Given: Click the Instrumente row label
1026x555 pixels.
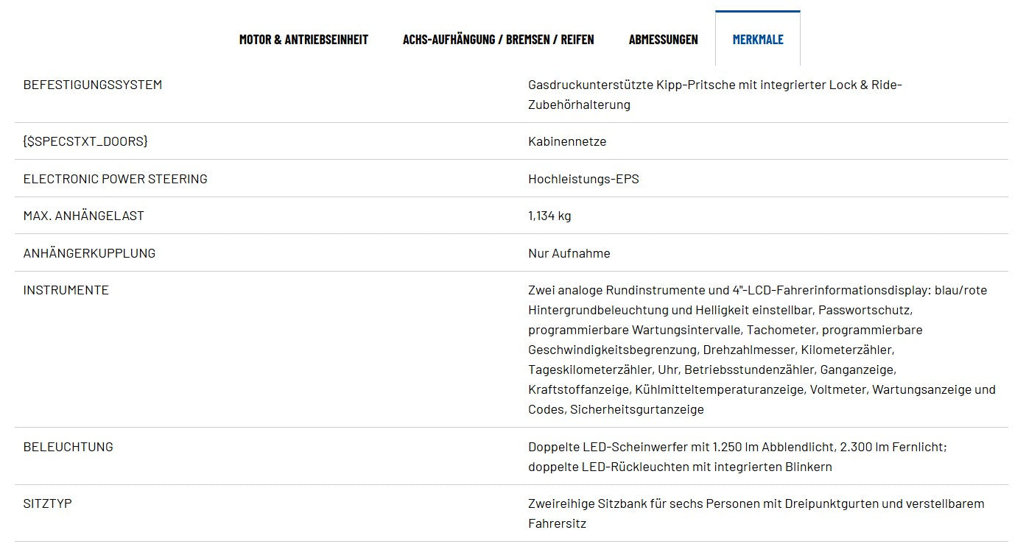Looking at the screenshot, I should [66, 290].
